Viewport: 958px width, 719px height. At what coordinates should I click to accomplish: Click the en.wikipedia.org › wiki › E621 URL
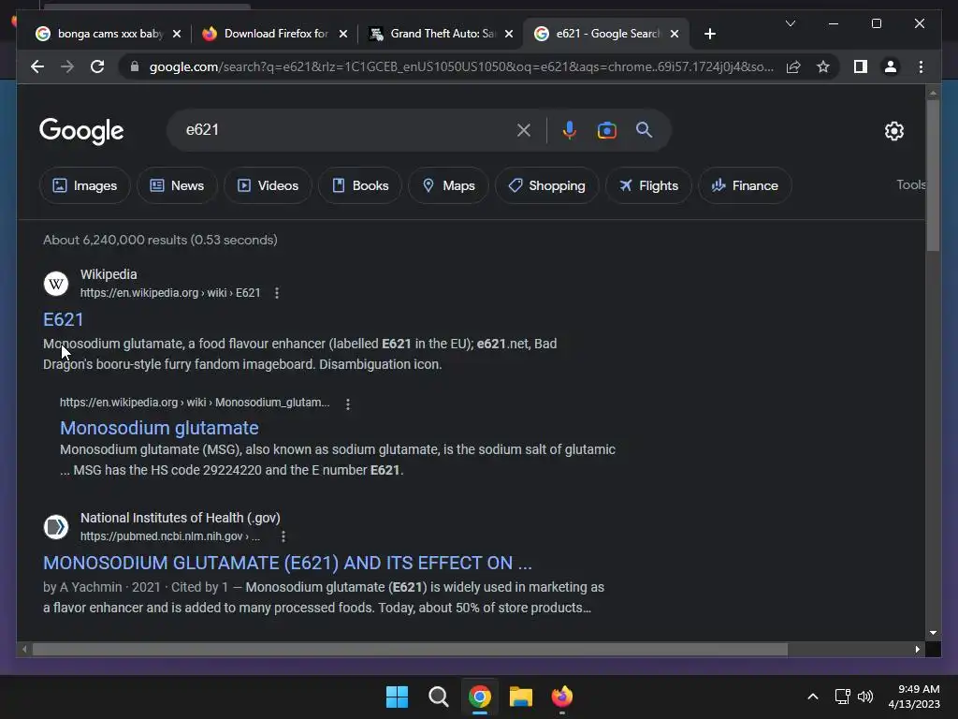tap(170, 293)
